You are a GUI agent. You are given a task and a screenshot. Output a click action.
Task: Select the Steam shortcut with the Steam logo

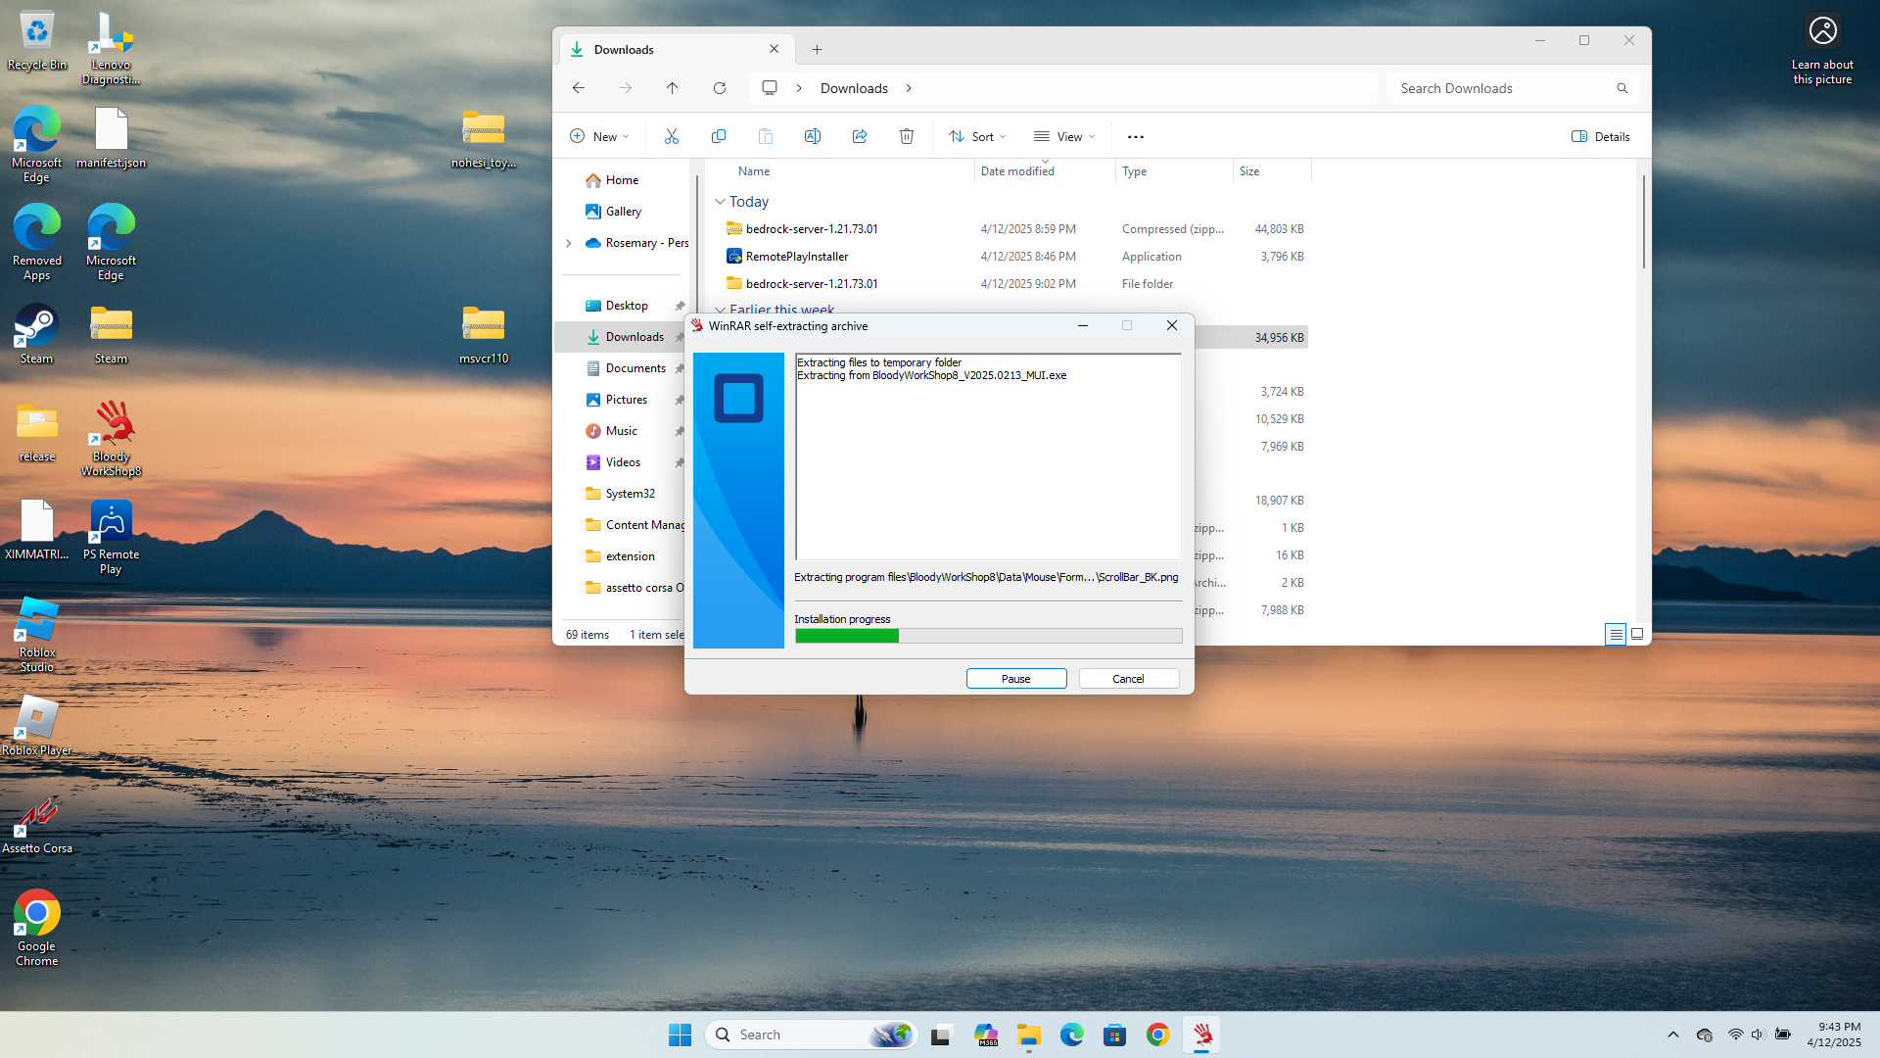[x=37, y=334]
